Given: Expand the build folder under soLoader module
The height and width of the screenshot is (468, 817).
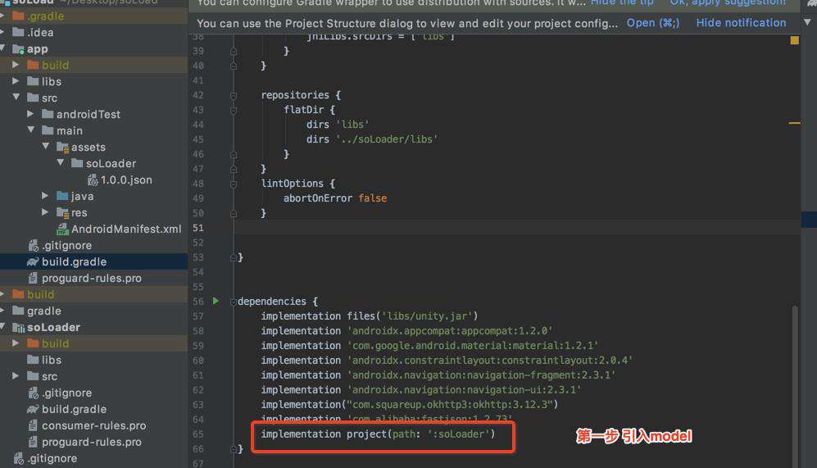Looking at the screenshot, I should pyautogui.click(x=16, y=343).
